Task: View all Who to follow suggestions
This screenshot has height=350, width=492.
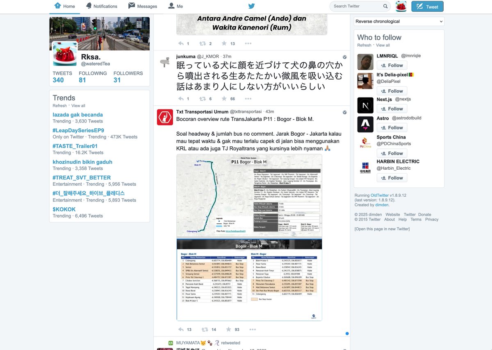Action: coord(383,45)
